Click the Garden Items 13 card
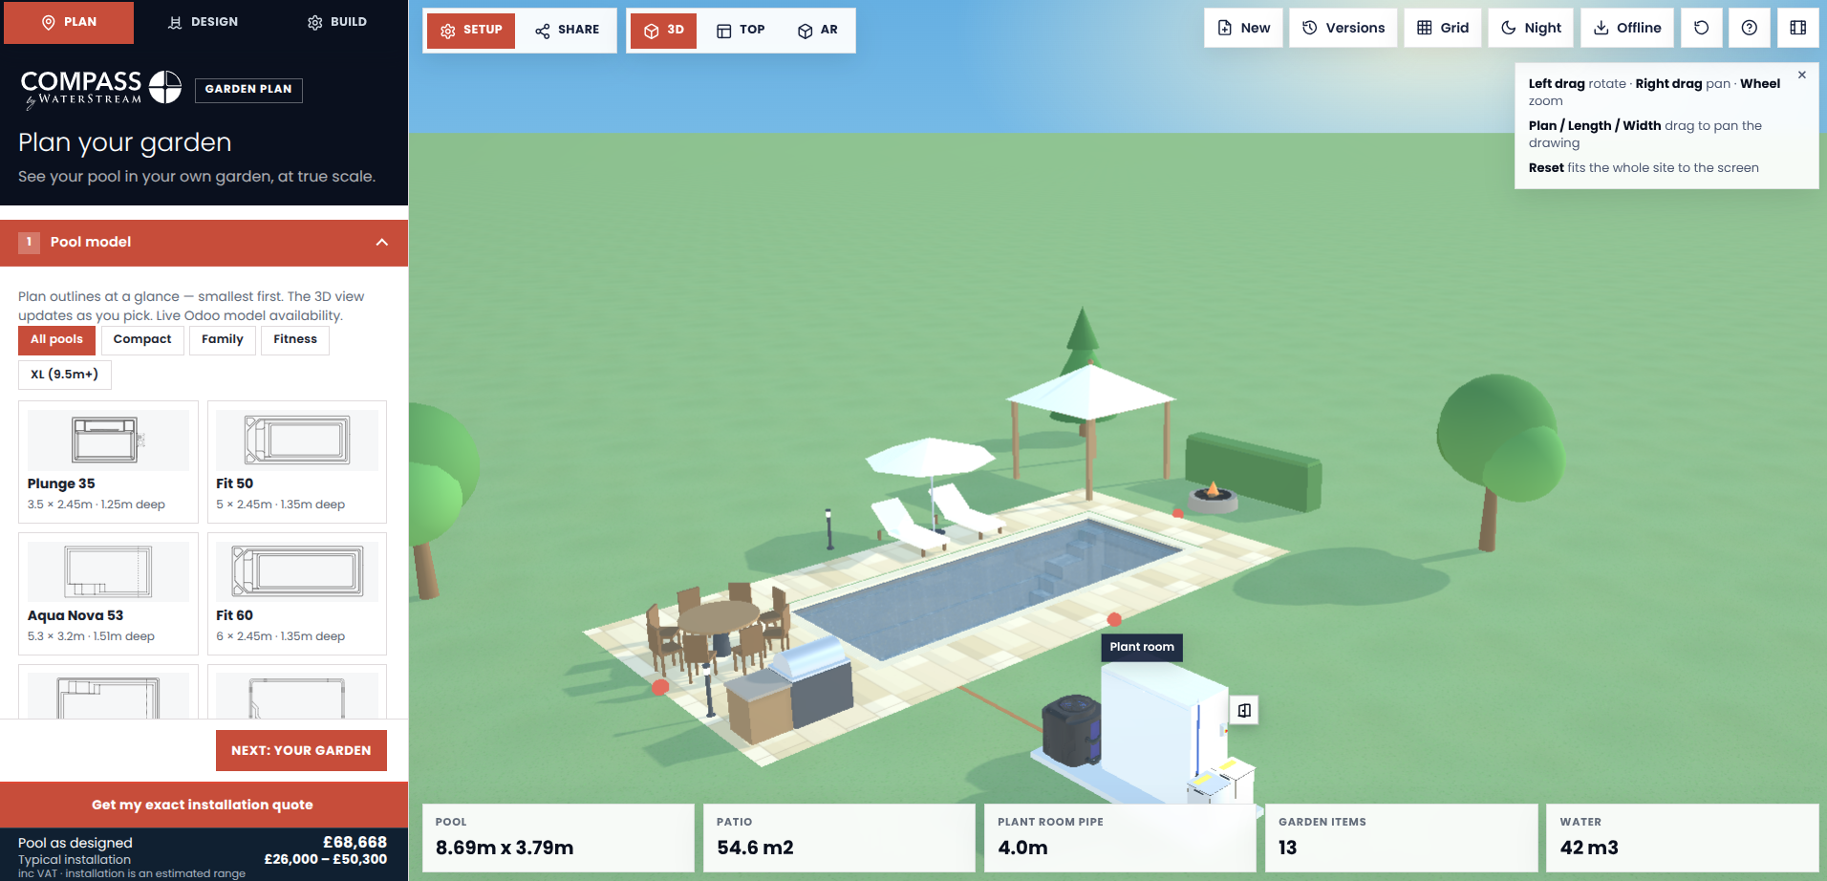The width and height of the screenshot is (1827, 881). [1401, 838]
